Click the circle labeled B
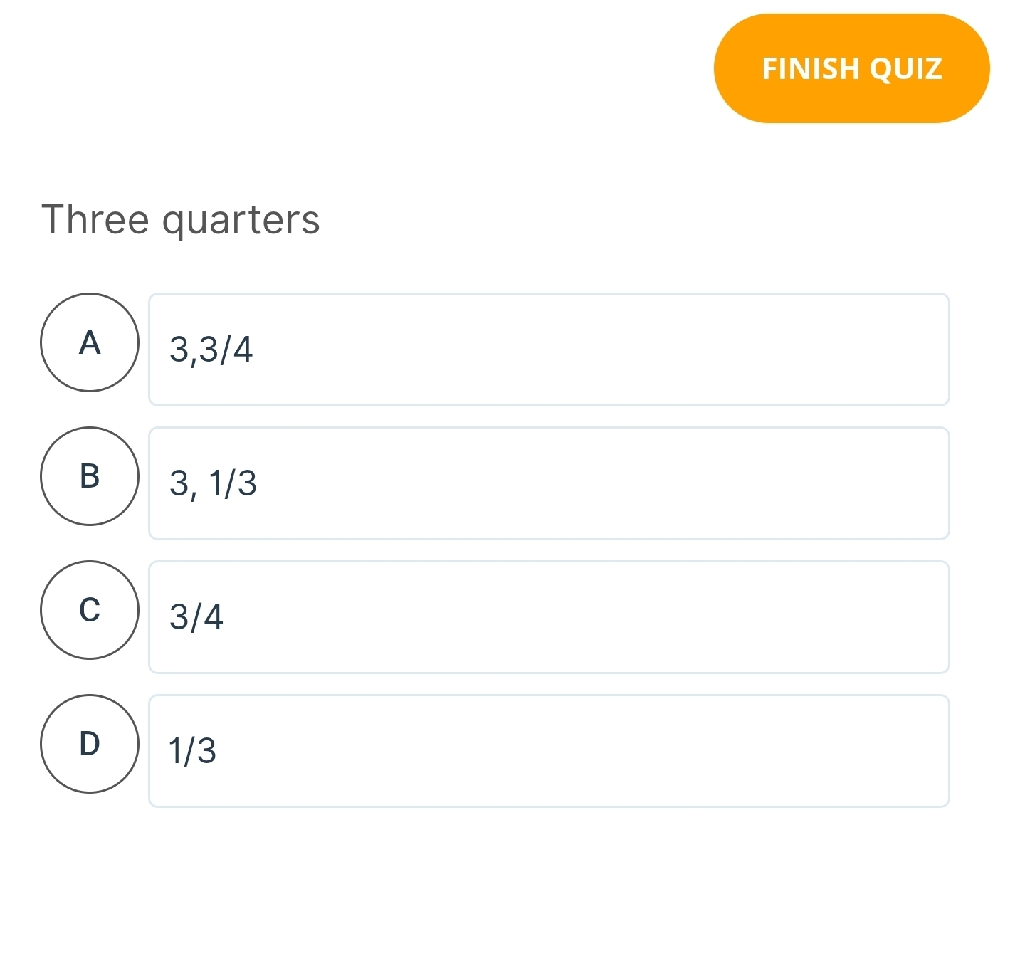The image size is (1025, 961). pos(90,478)
